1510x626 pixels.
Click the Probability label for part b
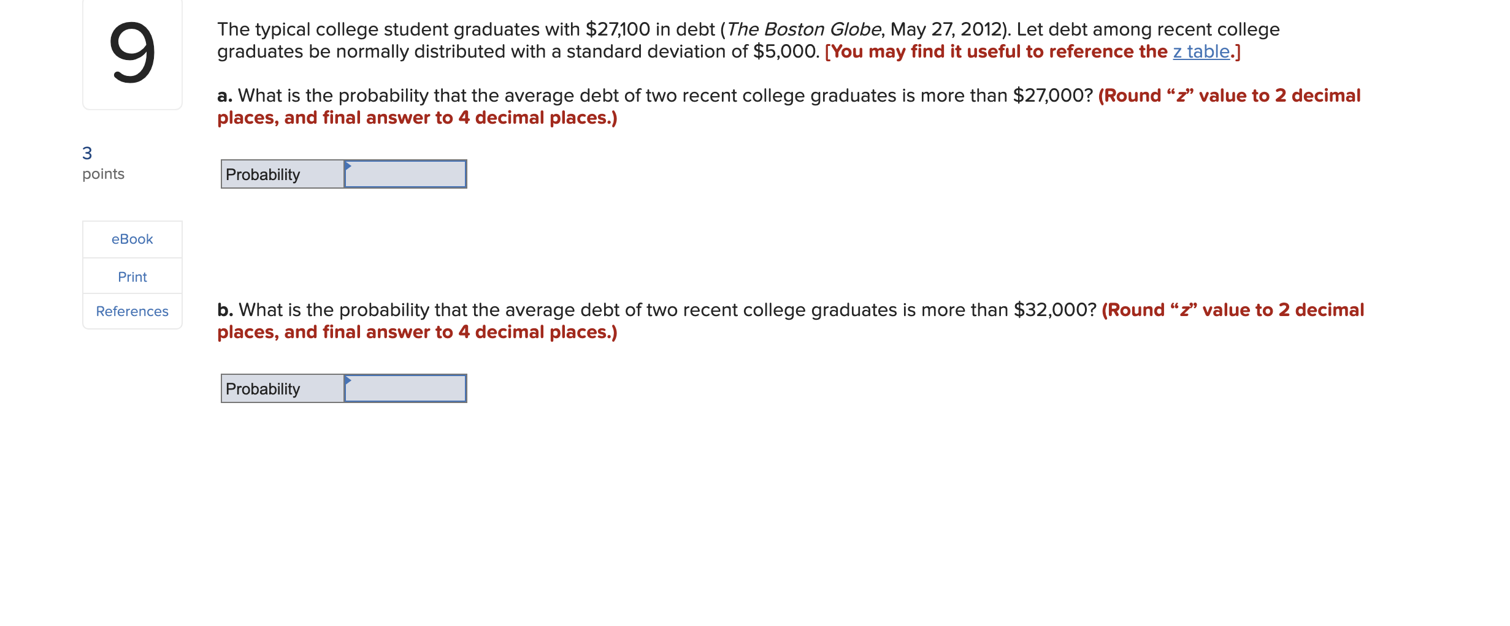click(x=263, y=388)
